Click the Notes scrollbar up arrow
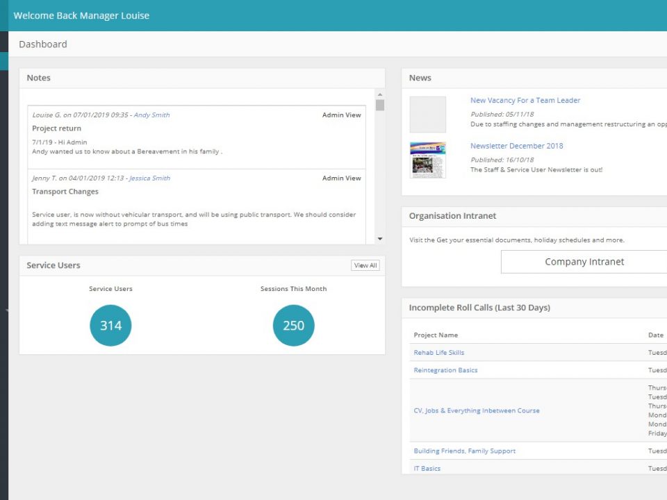This screenshot has width=667, height=500. [x=380, y=95]
